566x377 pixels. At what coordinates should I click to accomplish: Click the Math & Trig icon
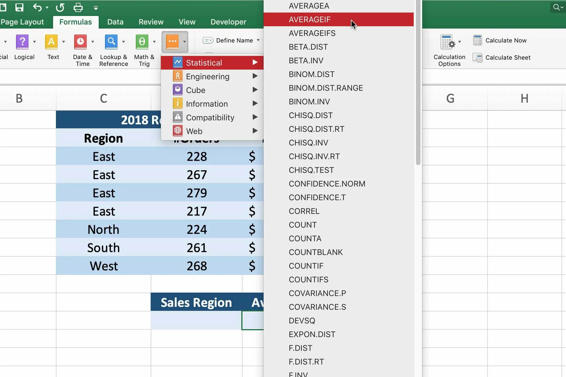coord(142,42)
